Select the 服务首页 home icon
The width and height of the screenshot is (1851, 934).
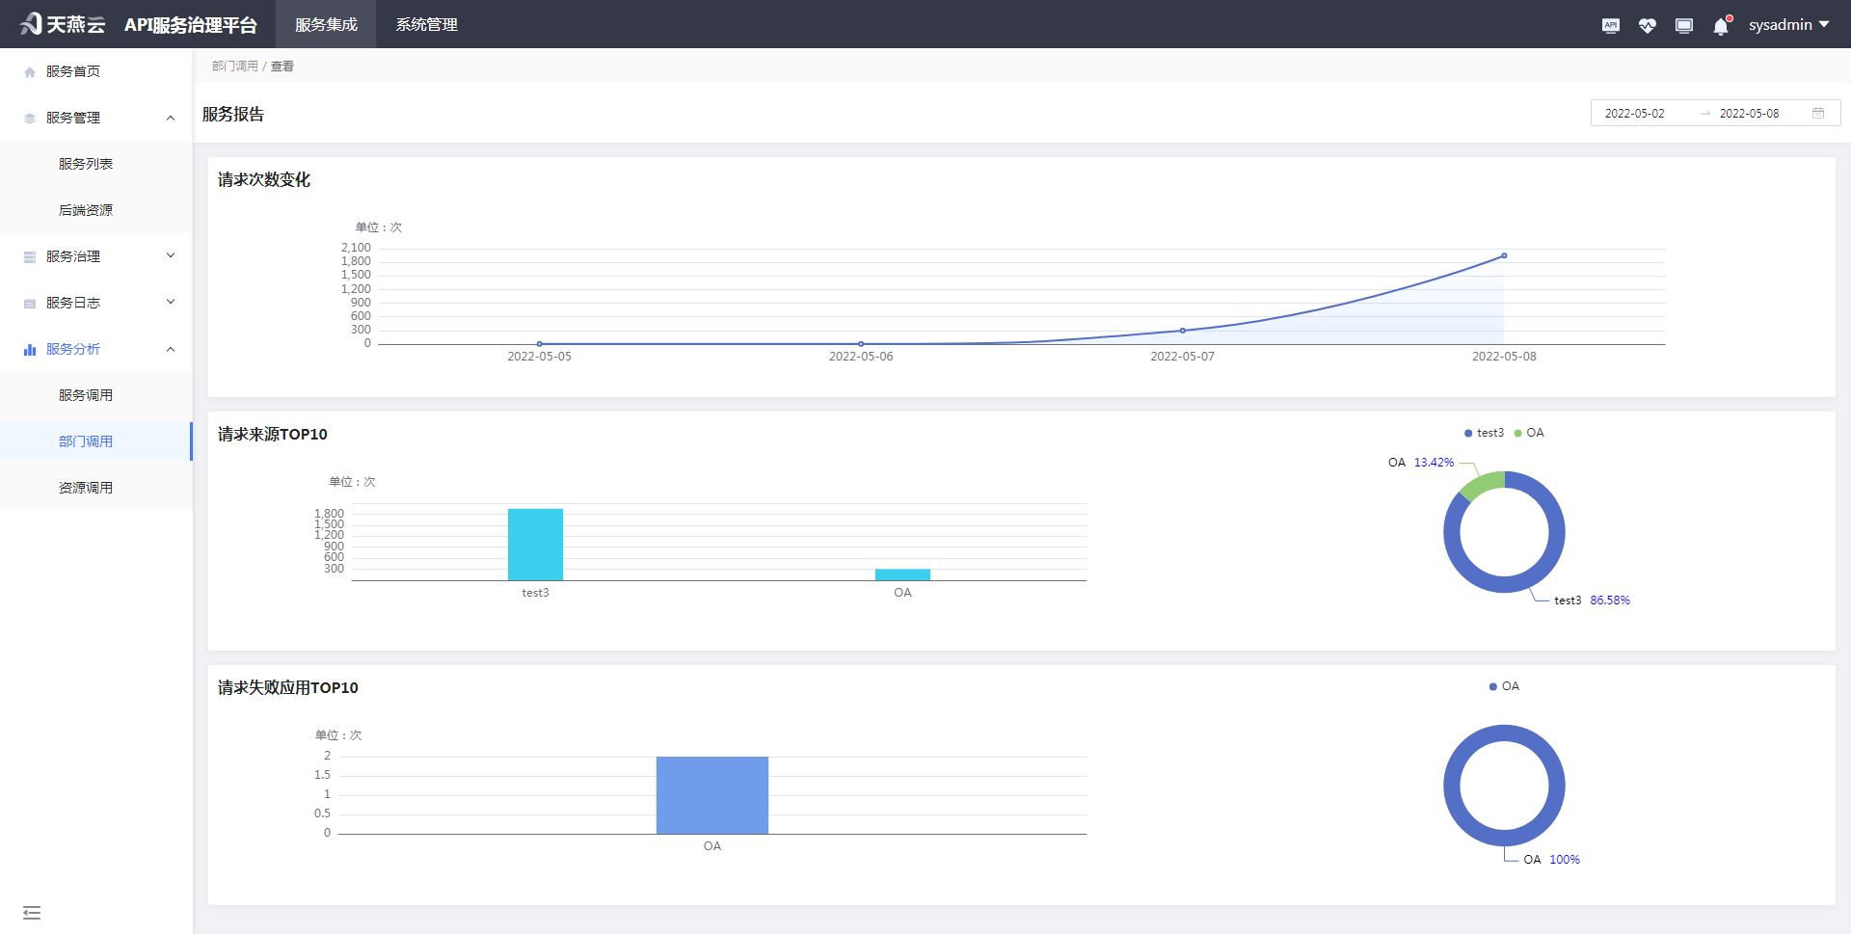29,70
